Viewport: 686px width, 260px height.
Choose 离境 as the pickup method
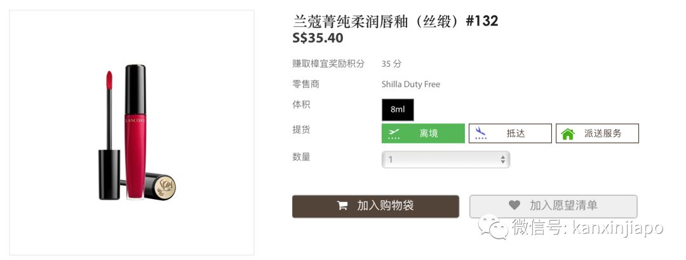click(x=423, y=133)
